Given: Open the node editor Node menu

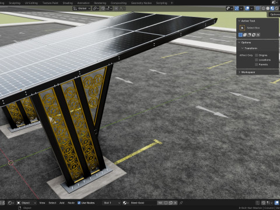Looking at the screenshot, I should (71, 203).
